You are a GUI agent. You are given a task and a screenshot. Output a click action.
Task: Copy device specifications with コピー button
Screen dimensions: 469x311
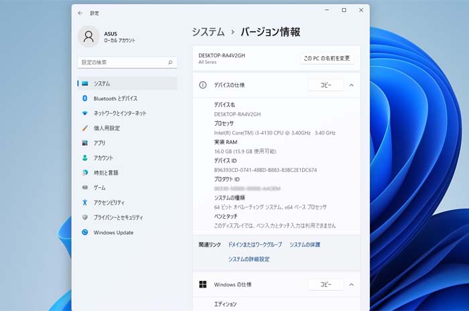(x=326, y=85)
